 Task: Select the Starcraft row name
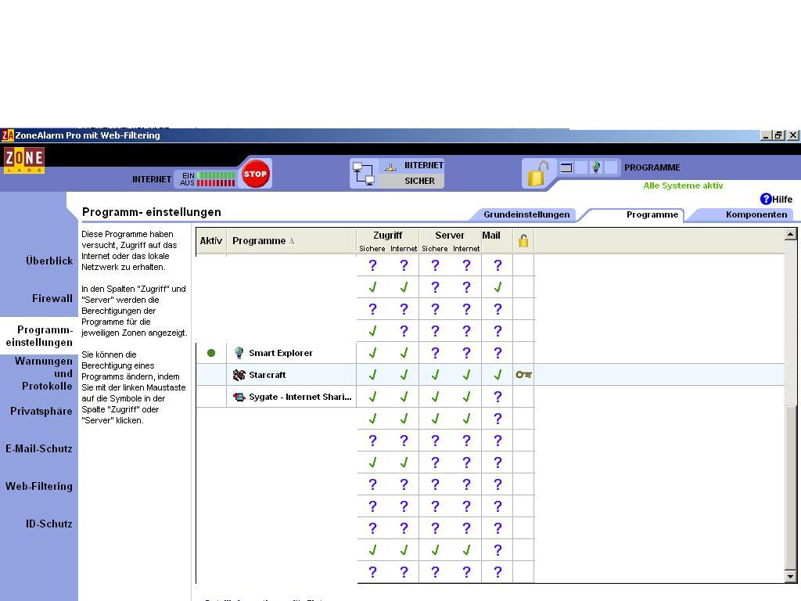268,375
